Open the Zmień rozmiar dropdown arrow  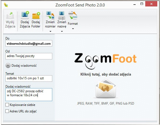click(50, 31)
